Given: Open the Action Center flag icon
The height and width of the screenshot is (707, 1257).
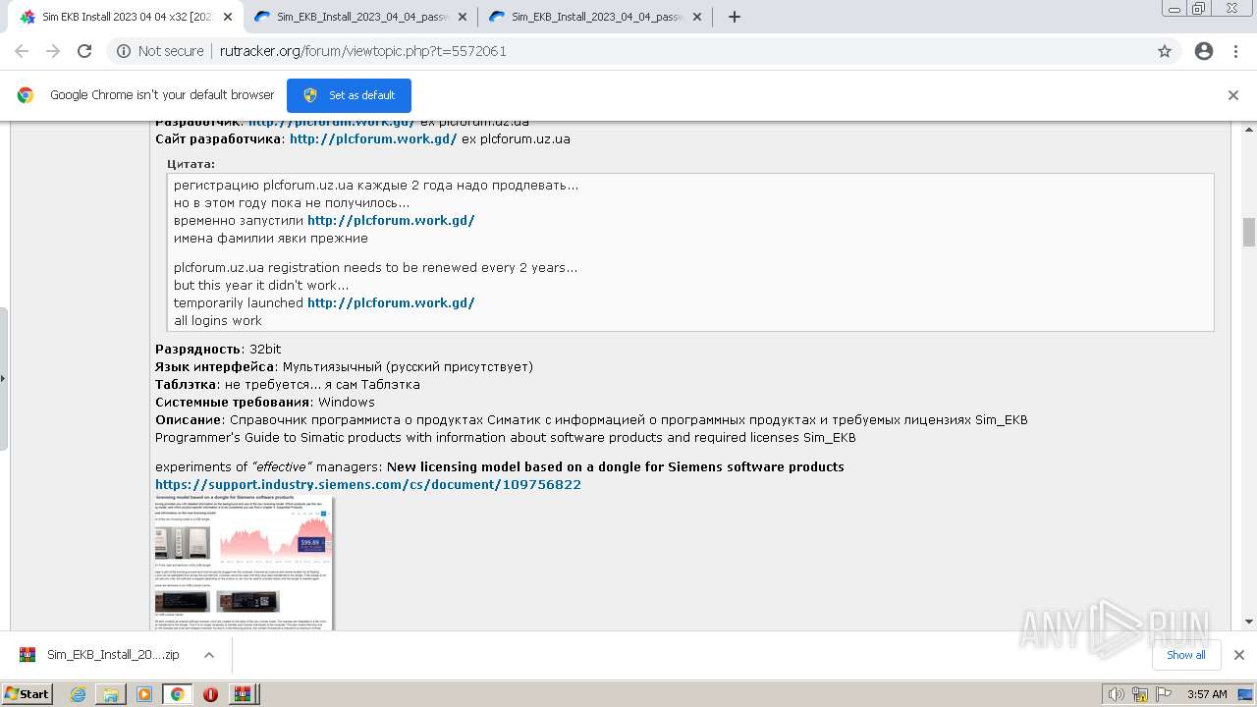Looking at the screenshot, I should click(1163, 694).
